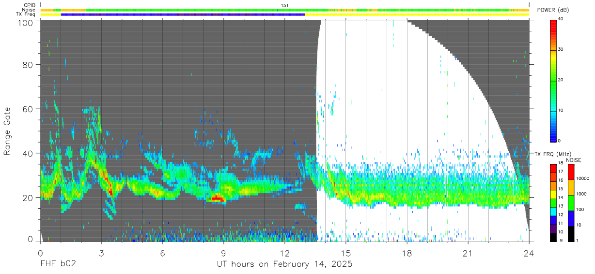Click the 6 tick on UT hours axis
This screenshot has width=595, height=274.
(162, 253)
